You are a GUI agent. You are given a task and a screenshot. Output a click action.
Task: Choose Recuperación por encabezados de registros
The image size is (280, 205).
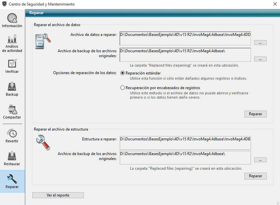point(123,88)
